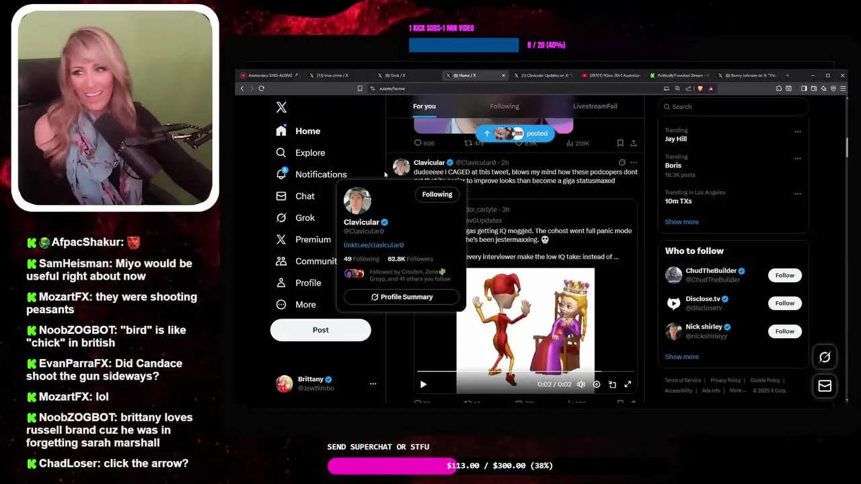This screenshot has height=484, width=861.
Task: Click 49 Following in hover card
Action: click(361, 259)
